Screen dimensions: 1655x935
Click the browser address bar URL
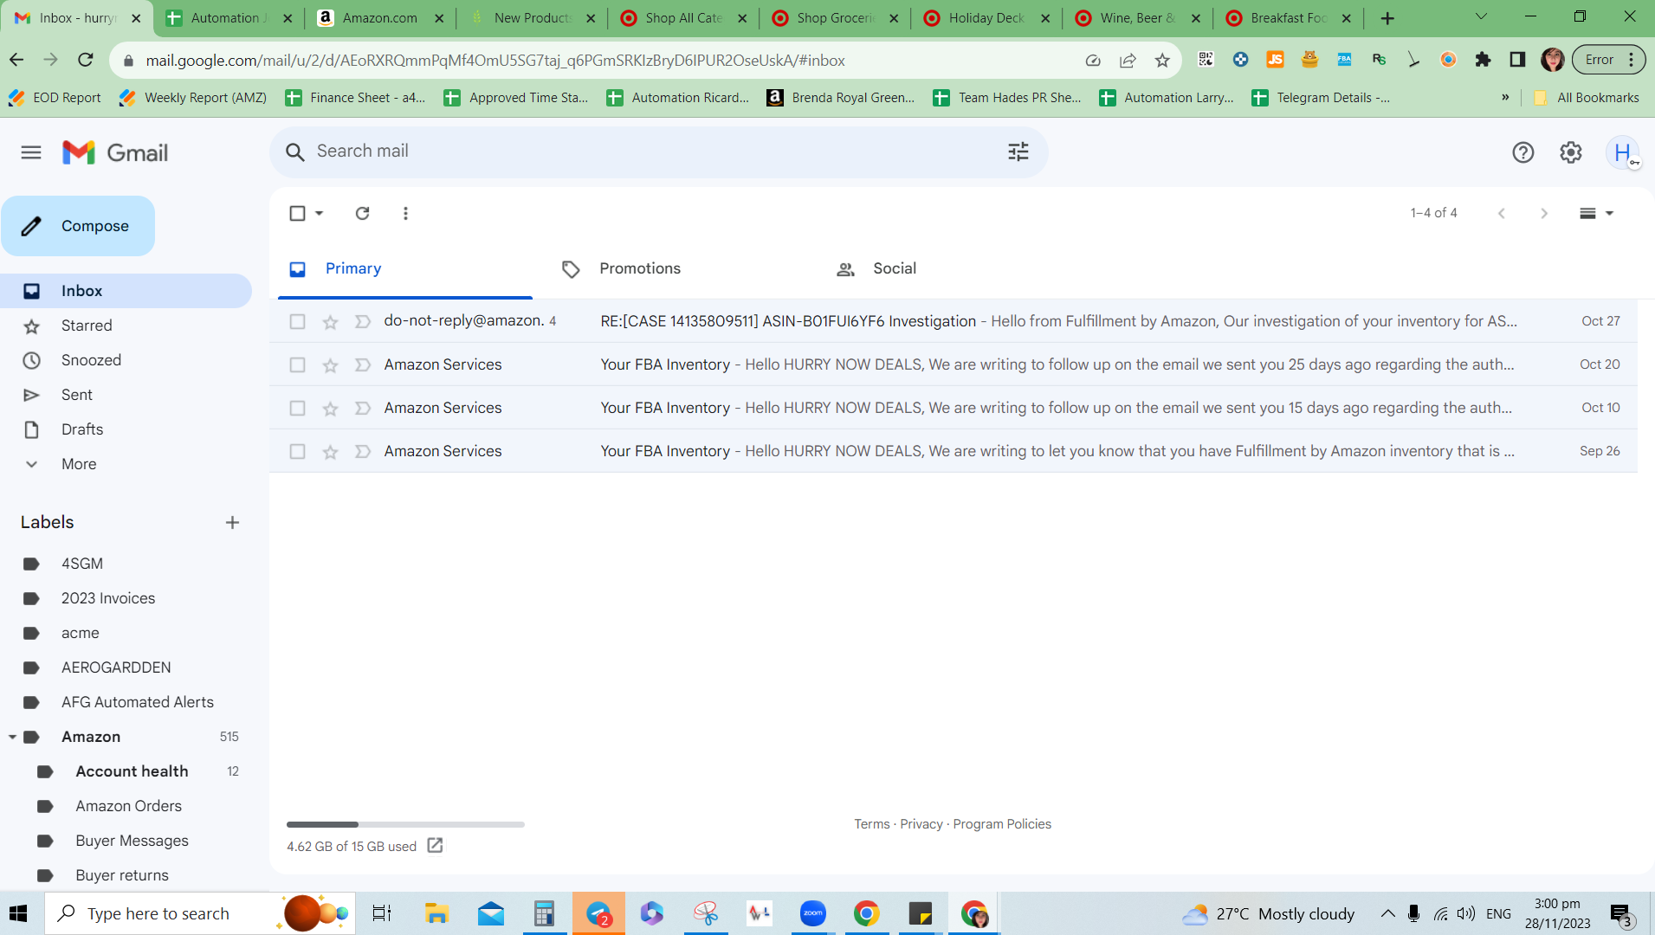tap(495, 61)
